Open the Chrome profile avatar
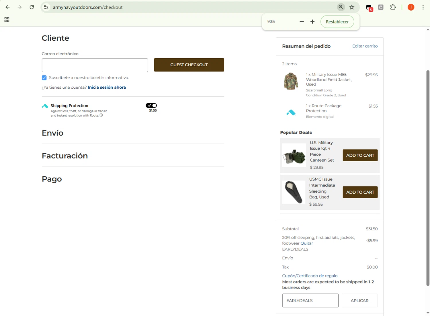430x316 pixels. coord(411,7)
